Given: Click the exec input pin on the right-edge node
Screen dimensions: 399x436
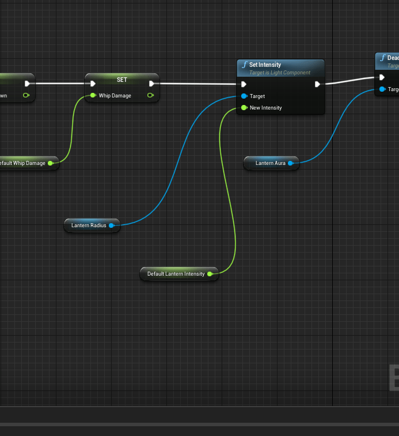Looking at the screenshot, I should tap(382, 77).
